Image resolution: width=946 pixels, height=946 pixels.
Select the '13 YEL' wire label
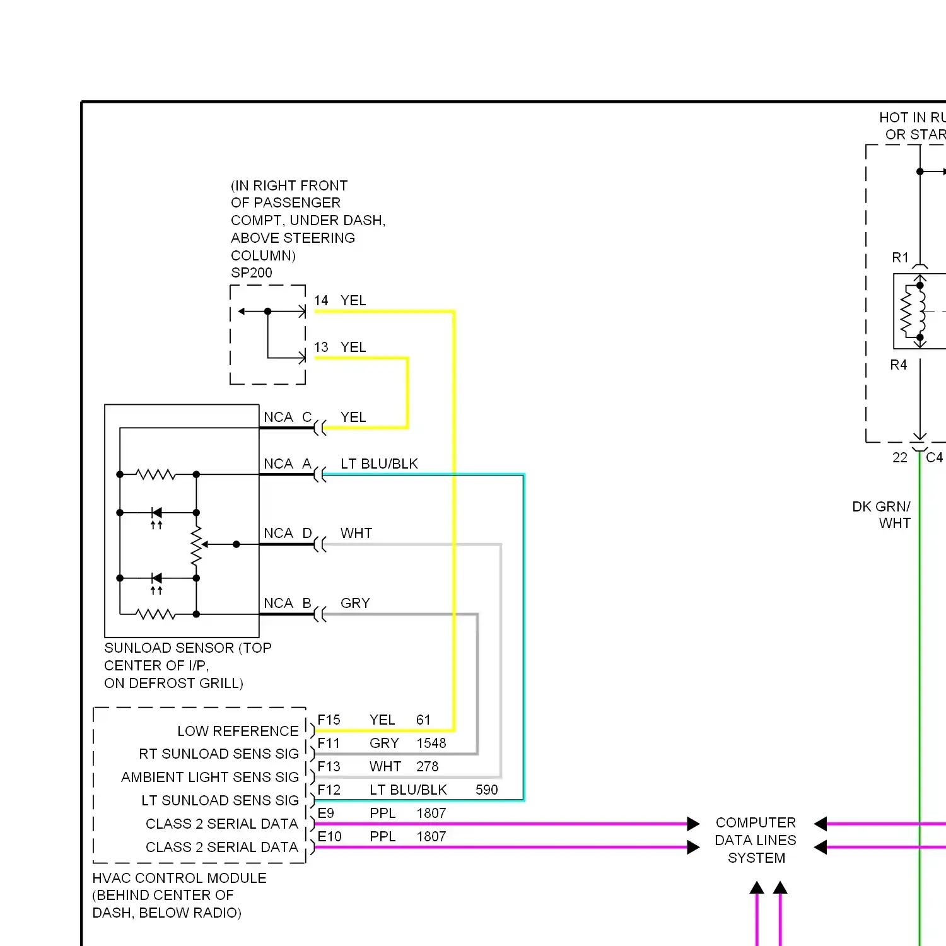pos(340,347)
